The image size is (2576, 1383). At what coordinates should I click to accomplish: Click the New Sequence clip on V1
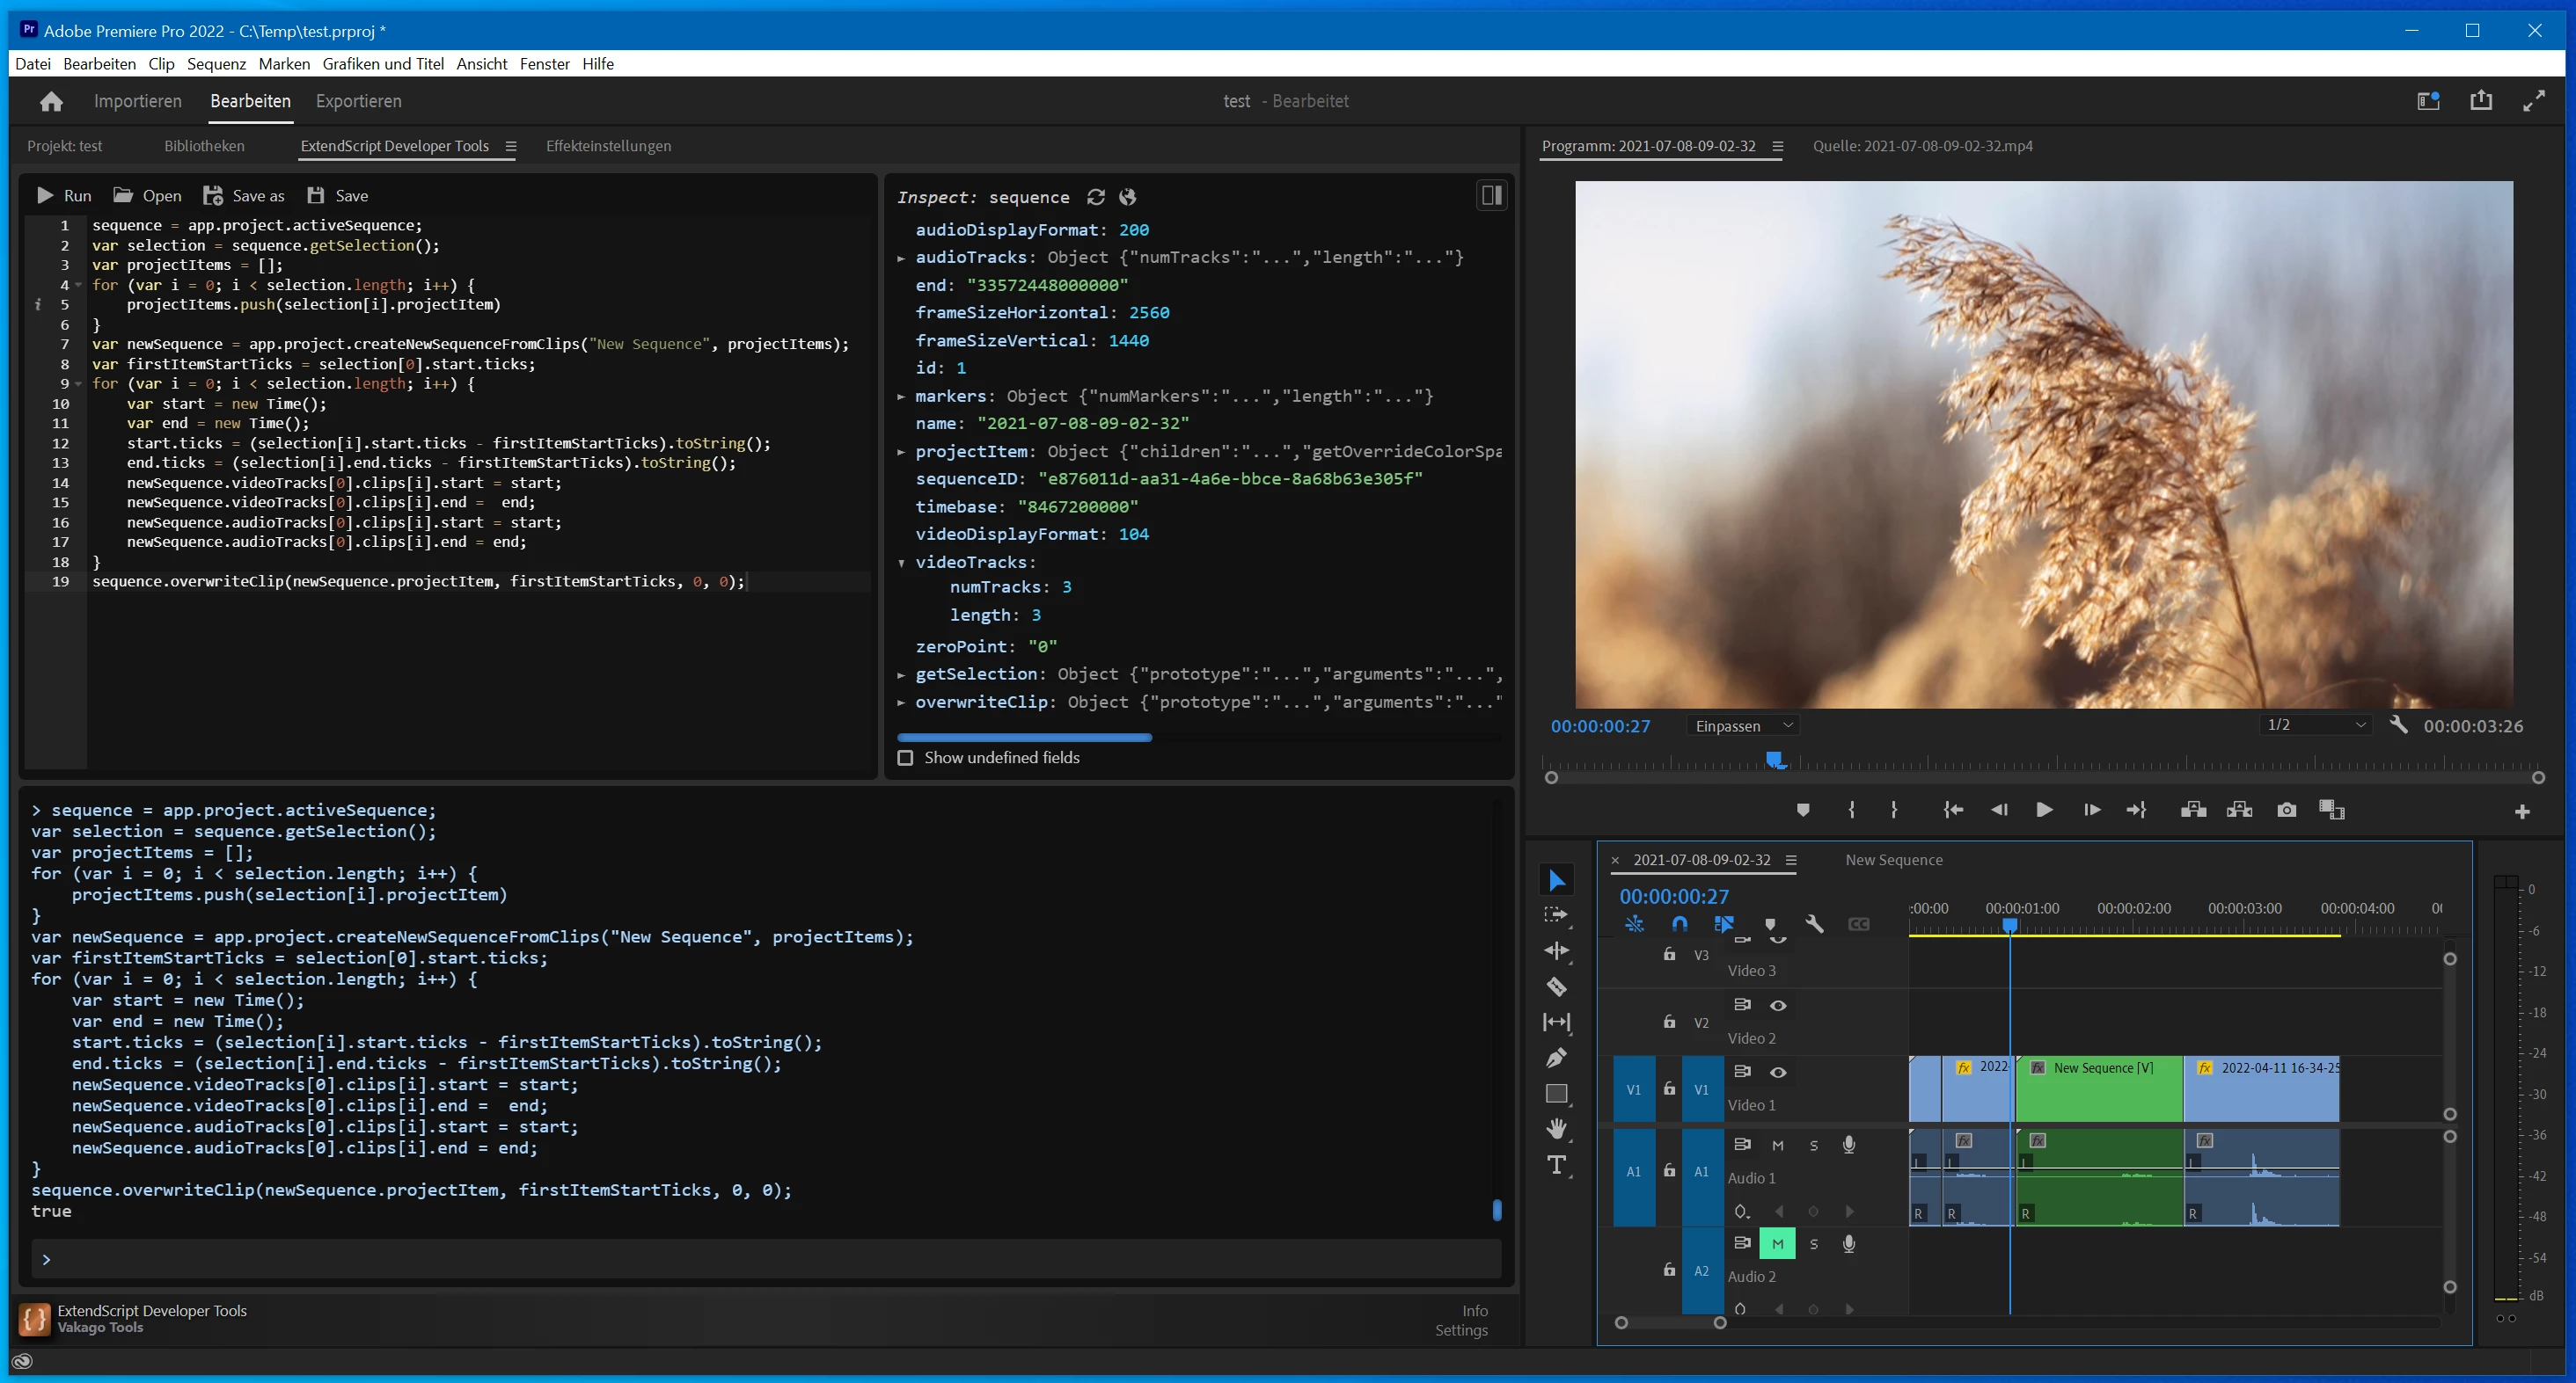click(2099, 1088)
